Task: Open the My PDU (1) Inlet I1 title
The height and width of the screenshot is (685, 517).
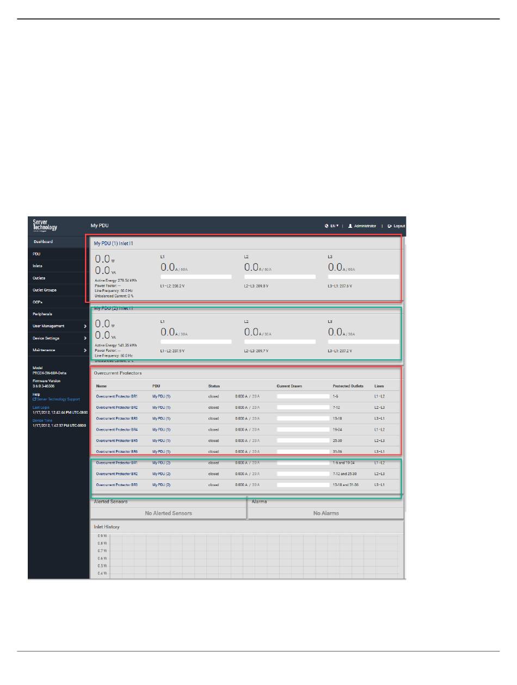Action: pos(114,244)
